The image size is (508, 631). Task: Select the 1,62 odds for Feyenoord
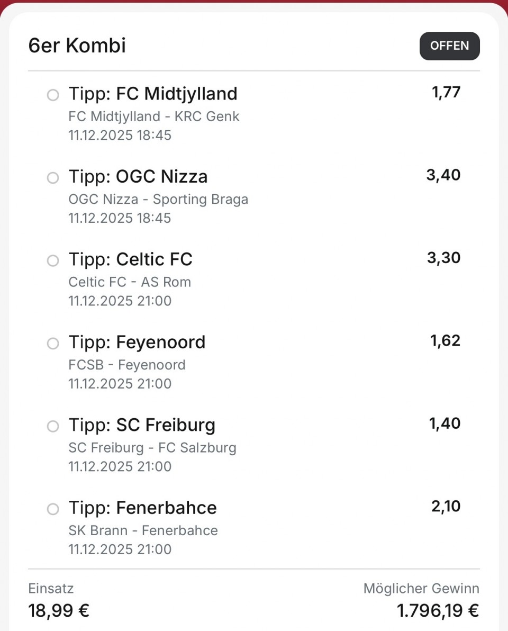point(446,341)
